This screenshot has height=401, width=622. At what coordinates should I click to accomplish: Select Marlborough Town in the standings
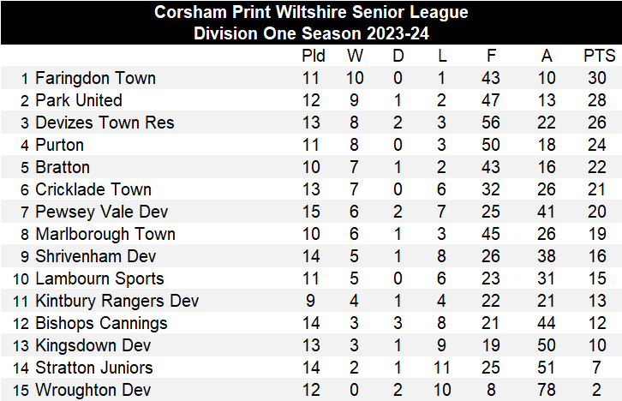(x=105, y=234)
